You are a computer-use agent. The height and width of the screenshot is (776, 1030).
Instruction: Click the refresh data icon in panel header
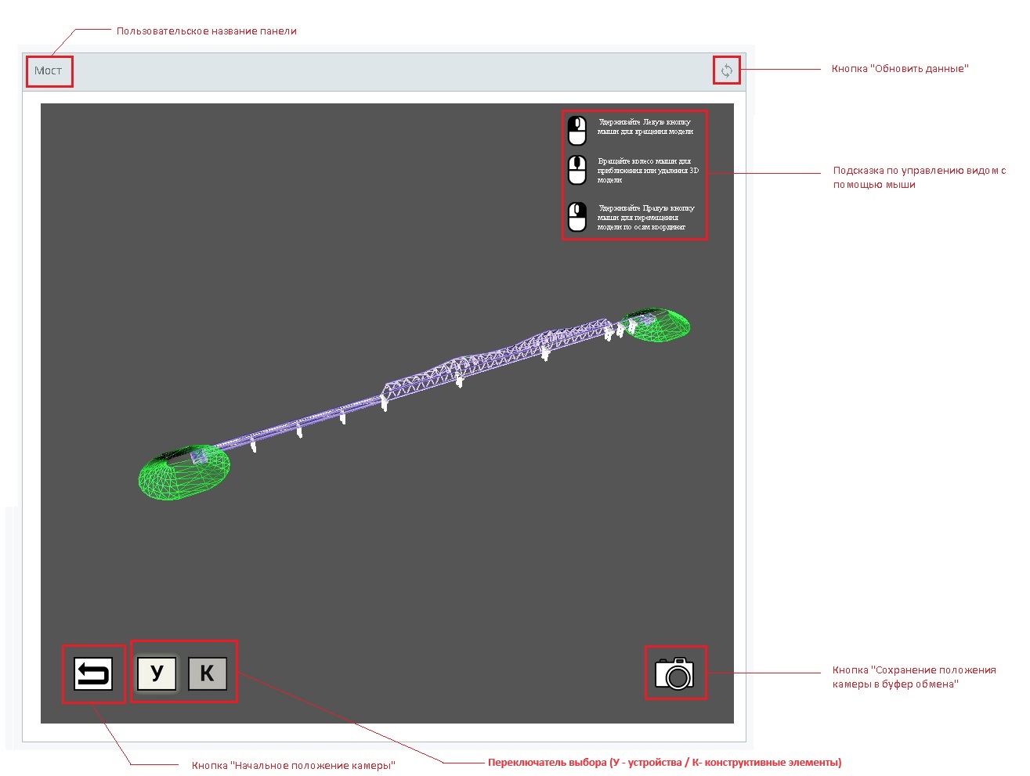[x=727, y=71]
